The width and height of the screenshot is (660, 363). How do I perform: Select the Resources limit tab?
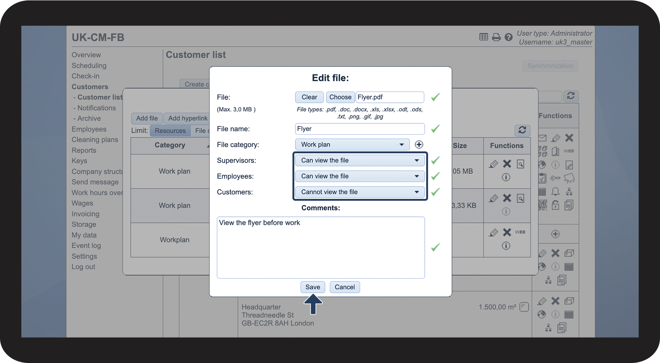[x=170, y=130]
